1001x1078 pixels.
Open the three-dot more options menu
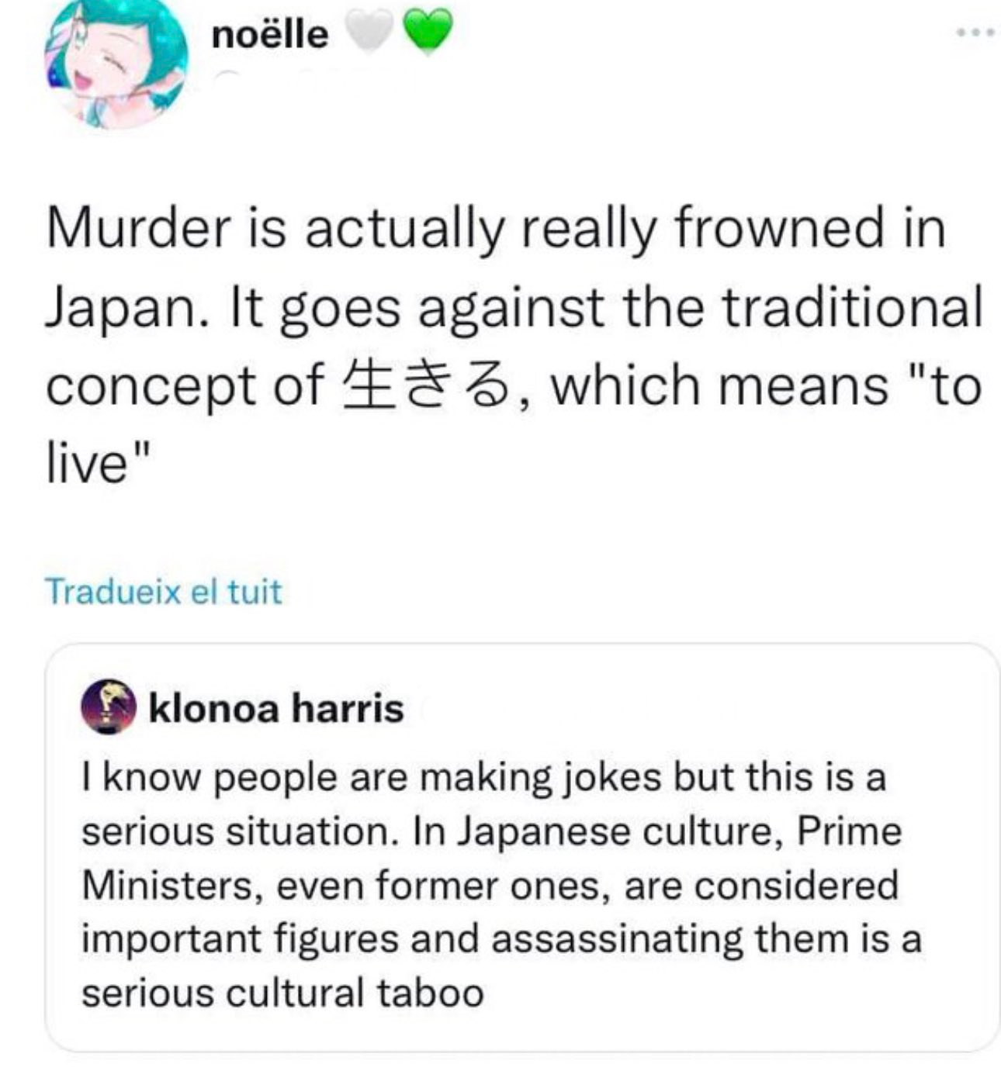pyautogui.click(x=975, y=34)
